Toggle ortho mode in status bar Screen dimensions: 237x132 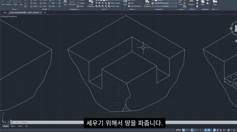click(192, 130)
